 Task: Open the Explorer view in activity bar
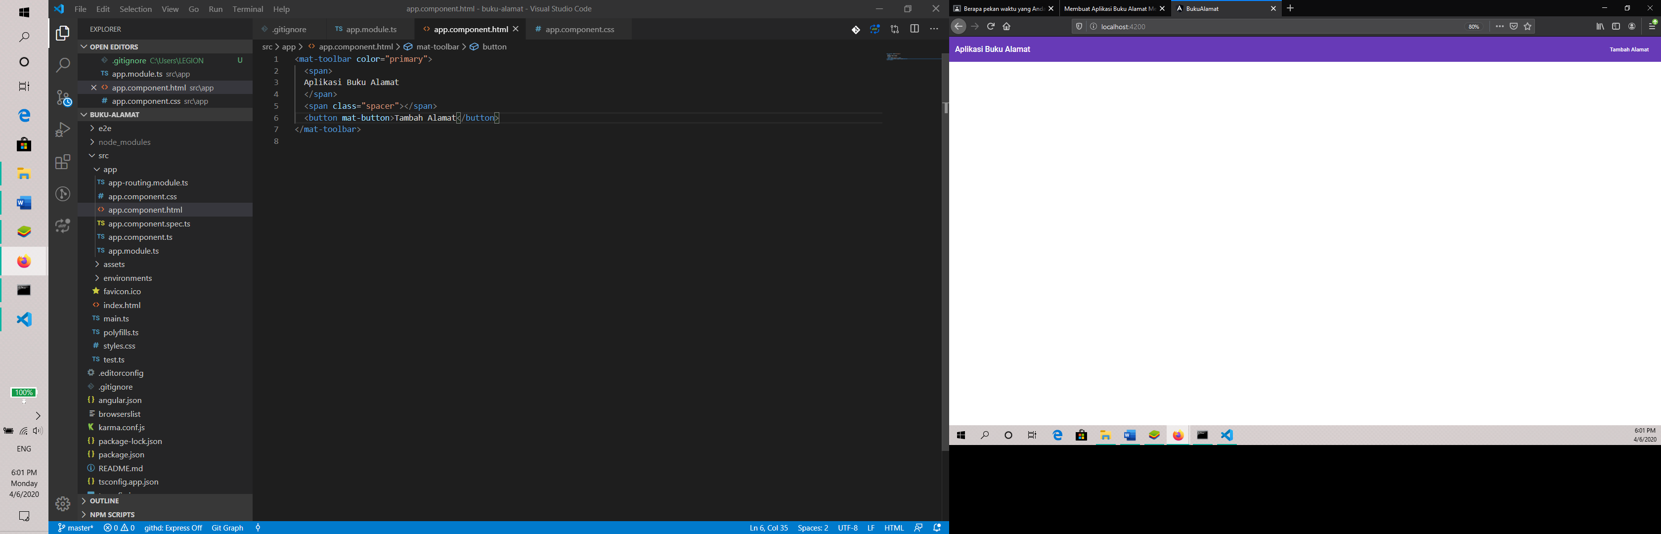63,33
